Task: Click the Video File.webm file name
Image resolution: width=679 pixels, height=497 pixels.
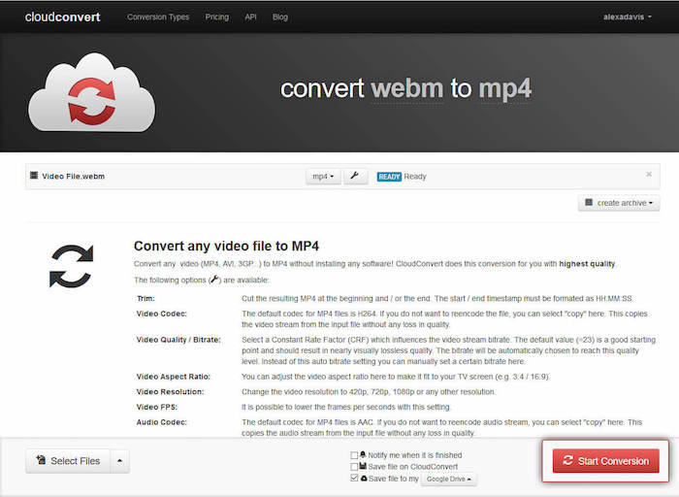Action: tap(73, 176)
